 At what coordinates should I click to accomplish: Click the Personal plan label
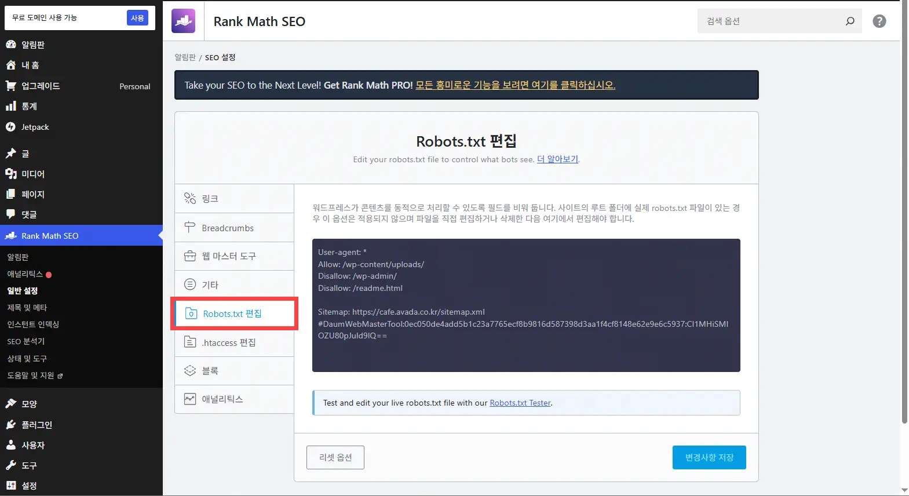coord(135,86)
